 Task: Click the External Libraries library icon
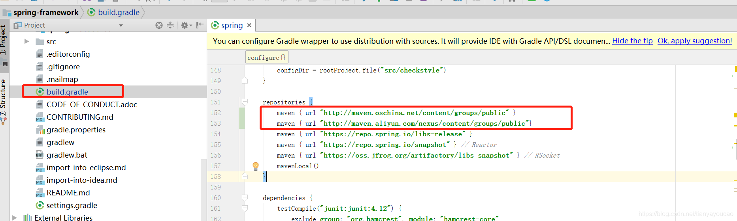28,217
